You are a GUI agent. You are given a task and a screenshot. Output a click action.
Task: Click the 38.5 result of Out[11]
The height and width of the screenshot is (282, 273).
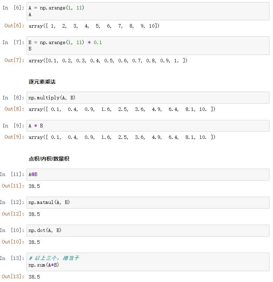coord(34,186)
